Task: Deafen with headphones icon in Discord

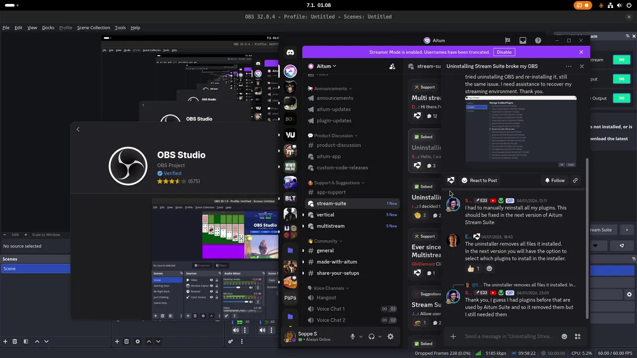Action: (371, 337)
